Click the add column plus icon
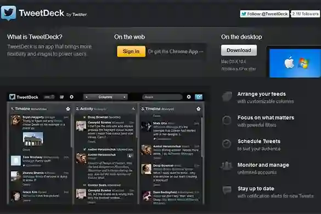Screen dimensions: 321x214 pos(72,97)
